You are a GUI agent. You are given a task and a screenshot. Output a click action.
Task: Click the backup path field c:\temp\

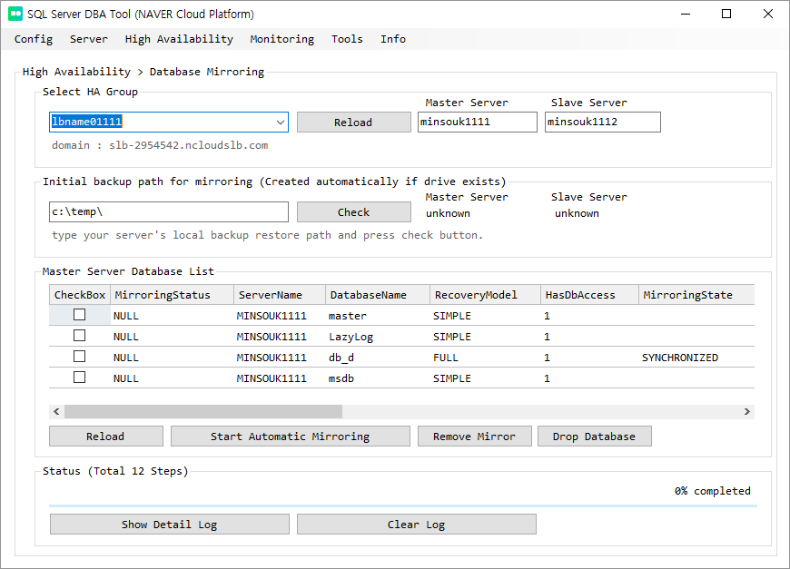[169, 211]
